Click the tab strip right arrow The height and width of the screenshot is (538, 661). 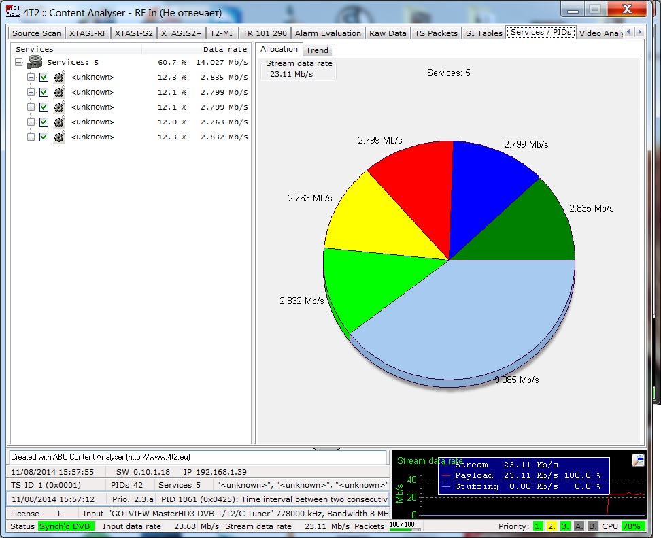(x=639, y=32)
